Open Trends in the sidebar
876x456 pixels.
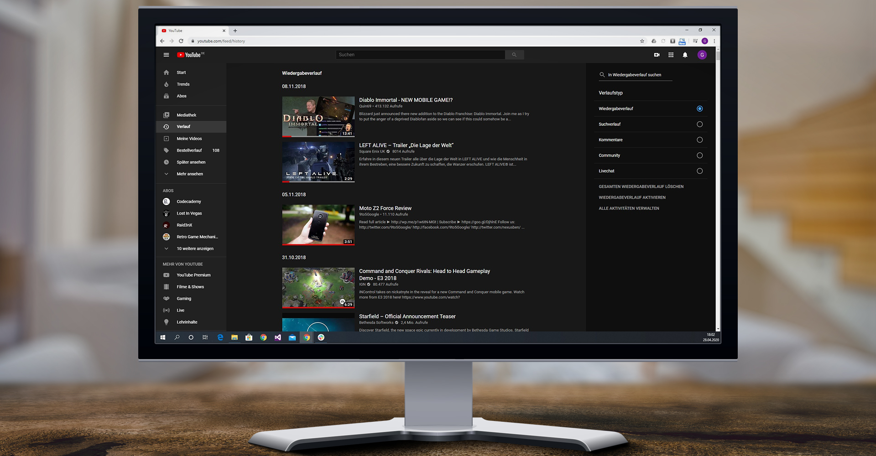tap(191, 84)
